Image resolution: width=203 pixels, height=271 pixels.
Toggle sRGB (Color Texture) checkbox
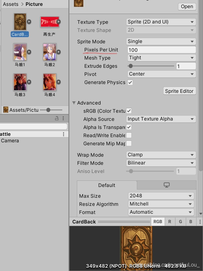click(129, 111)
